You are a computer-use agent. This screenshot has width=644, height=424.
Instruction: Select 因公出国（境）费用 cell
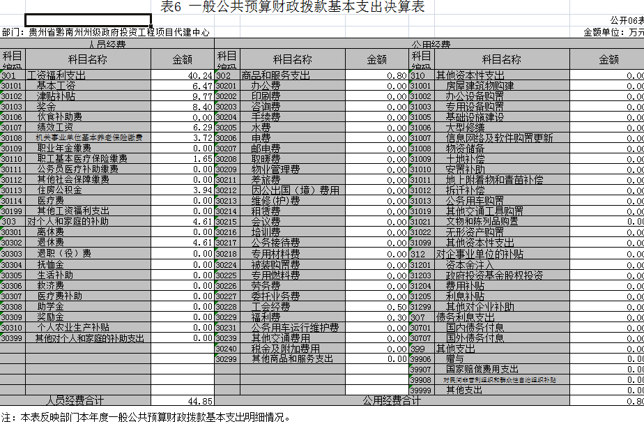tap(293, 190)
